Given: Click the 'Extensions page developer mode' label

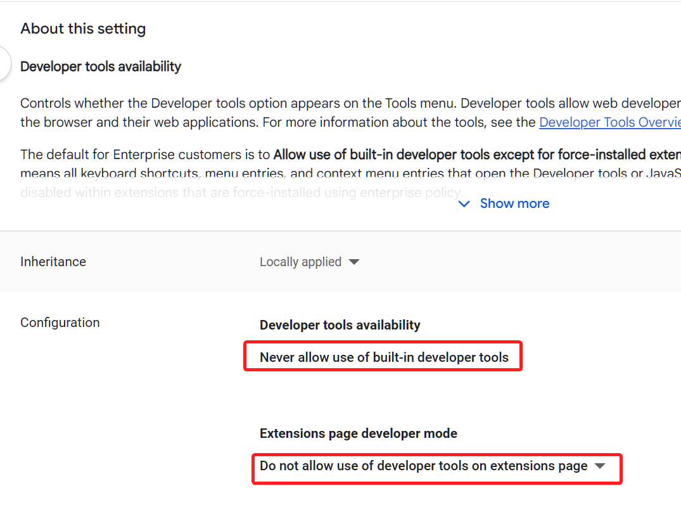Looking at the screenshot, I should click(359, 433).
